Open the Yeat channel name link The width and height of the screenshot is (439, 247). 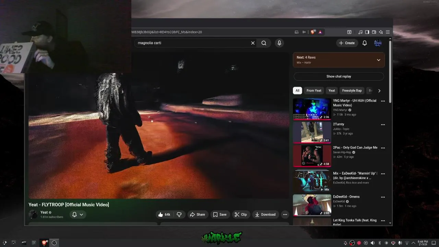pyautogui.click(x=44, y=212)
